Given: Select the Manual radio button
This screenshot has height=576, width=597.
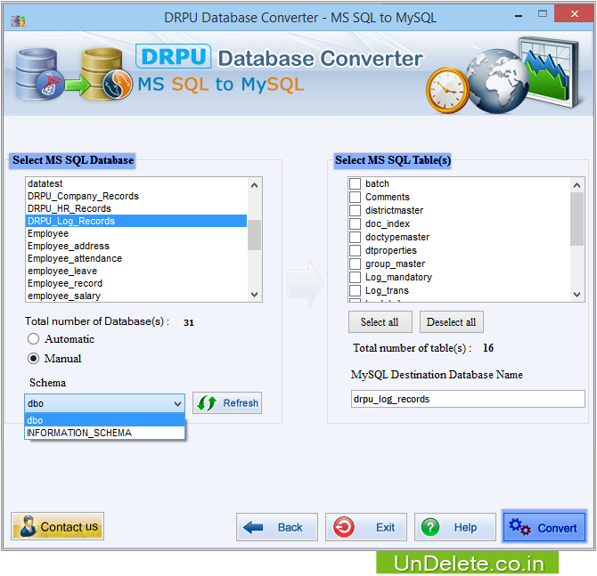Looking at the screenshot, I should click(34, 359).
